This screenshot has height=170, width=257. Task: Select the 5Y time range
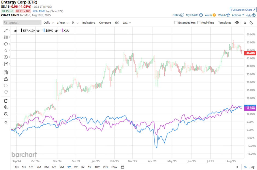tap(89, 167)
